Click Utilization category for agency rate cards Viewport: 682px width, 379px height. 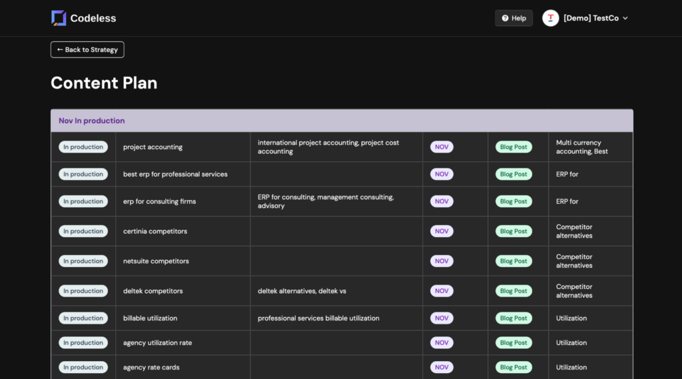click(571, 367)
